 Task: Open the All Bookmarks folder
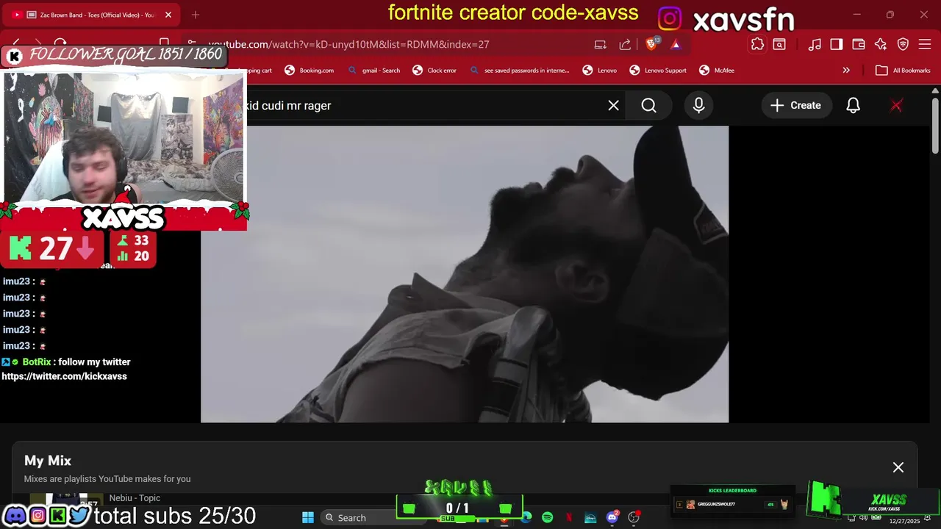tap(904, 71)
